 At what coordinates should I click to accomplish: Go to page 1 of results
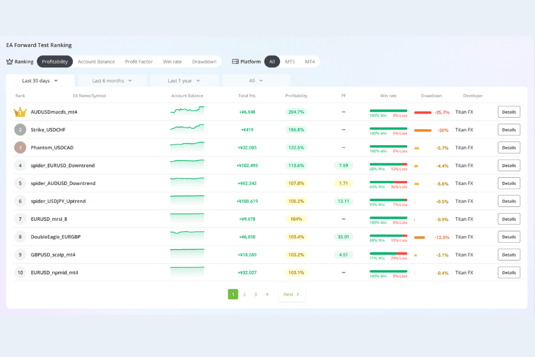point(233,294)
